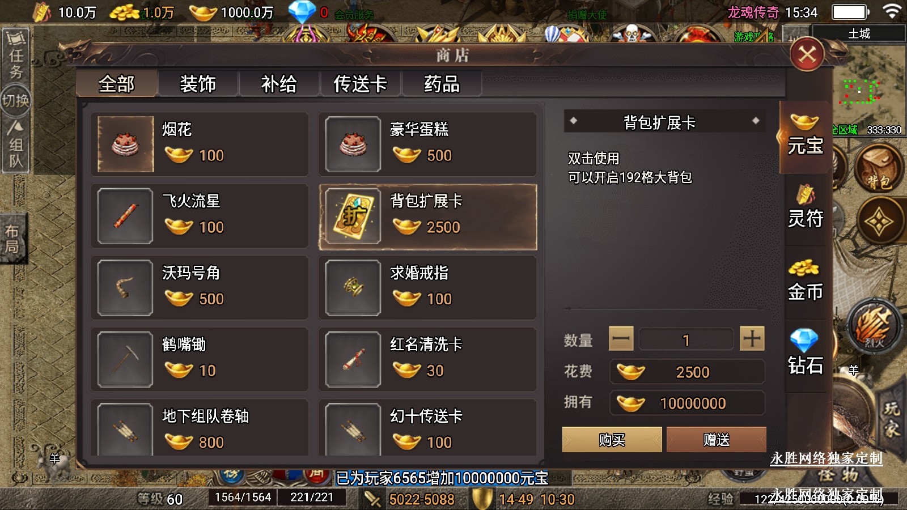Open the 背包 bag round icon
Image resolution: width=907 pixels, height=510 pixels.
[878, 169]
